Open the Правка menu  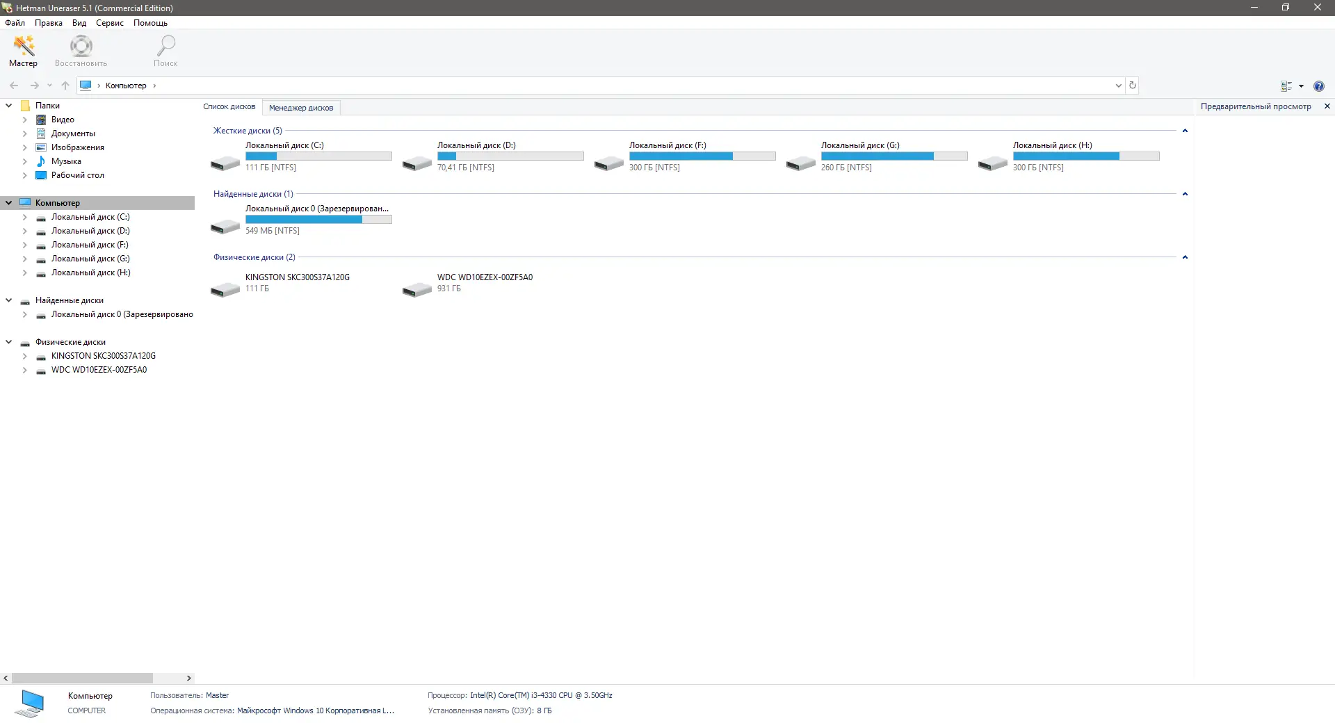[49, 23]
